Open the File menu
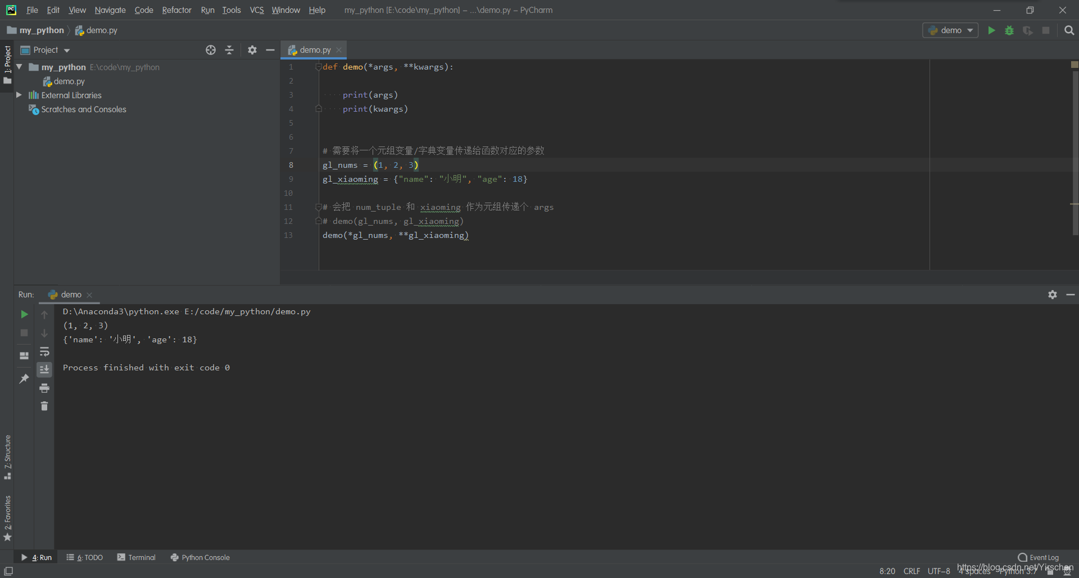The height and width of the screenshot is (578, 1079). tap(32, 10)
